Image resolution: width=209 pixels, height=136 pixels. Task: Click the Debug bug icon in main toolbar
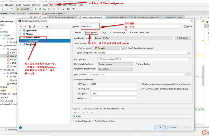[40, 9]
